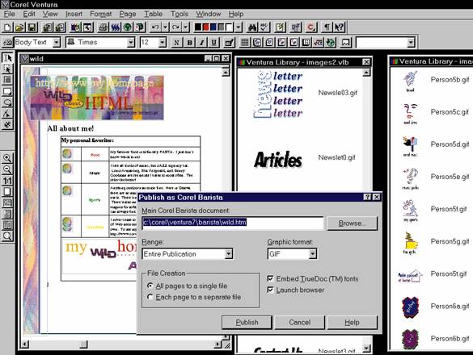This screenshot has width=473, height=355.
Task: Open the Window menu
Action: (209, 14)
